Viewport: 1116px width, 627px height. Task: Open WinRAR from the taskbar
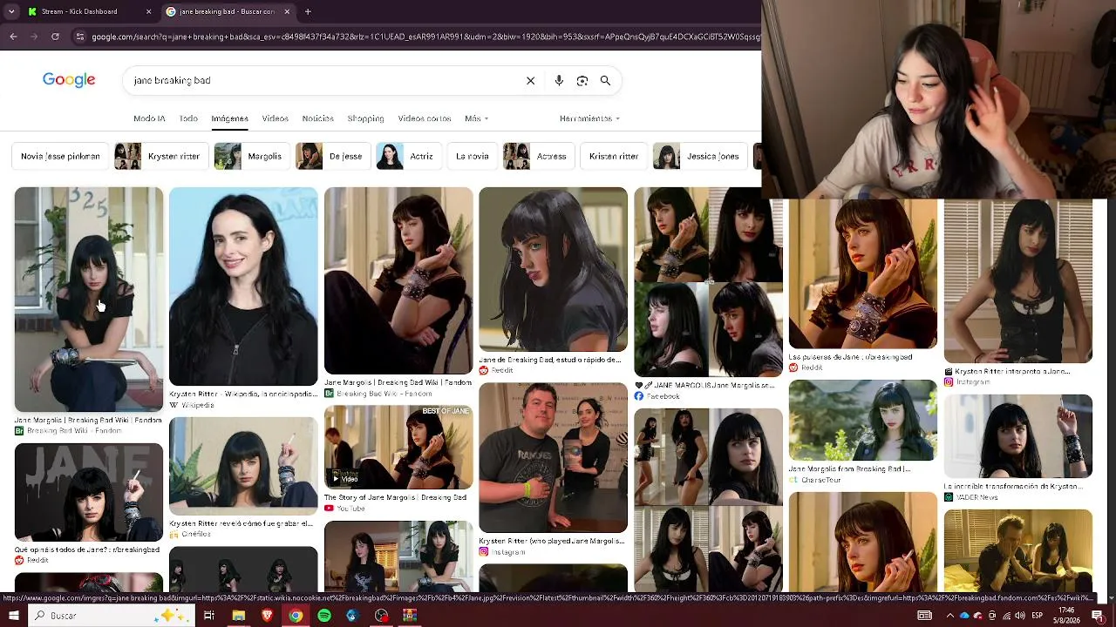click(410, 616)
